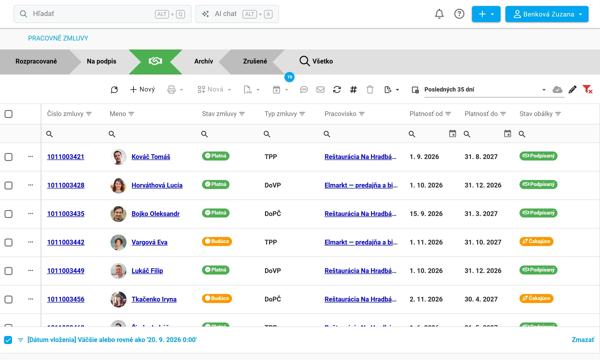Toggle the select-all checkbox in the header
600x360 pixels.
point(8,114)
